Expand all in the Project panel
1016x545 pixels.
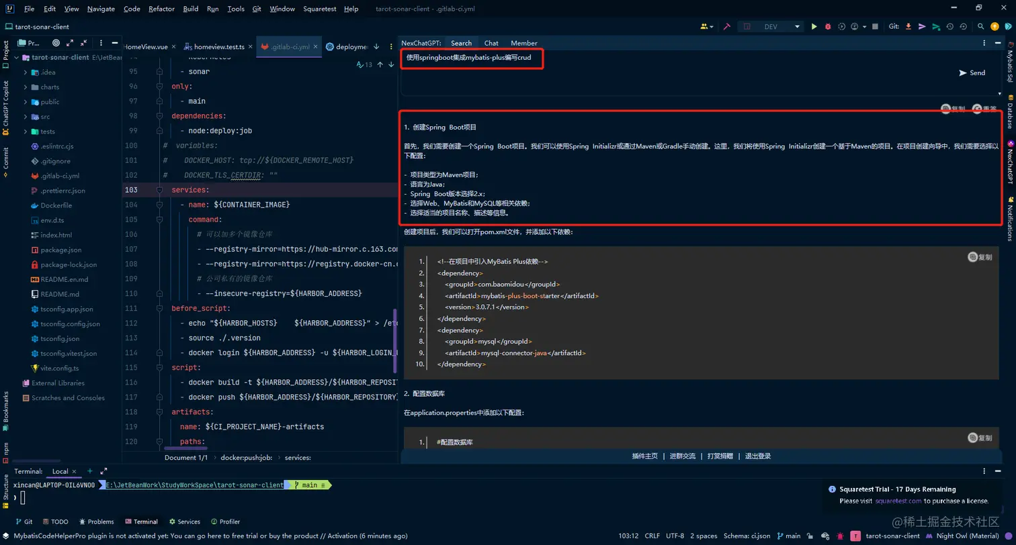(70, 42)
